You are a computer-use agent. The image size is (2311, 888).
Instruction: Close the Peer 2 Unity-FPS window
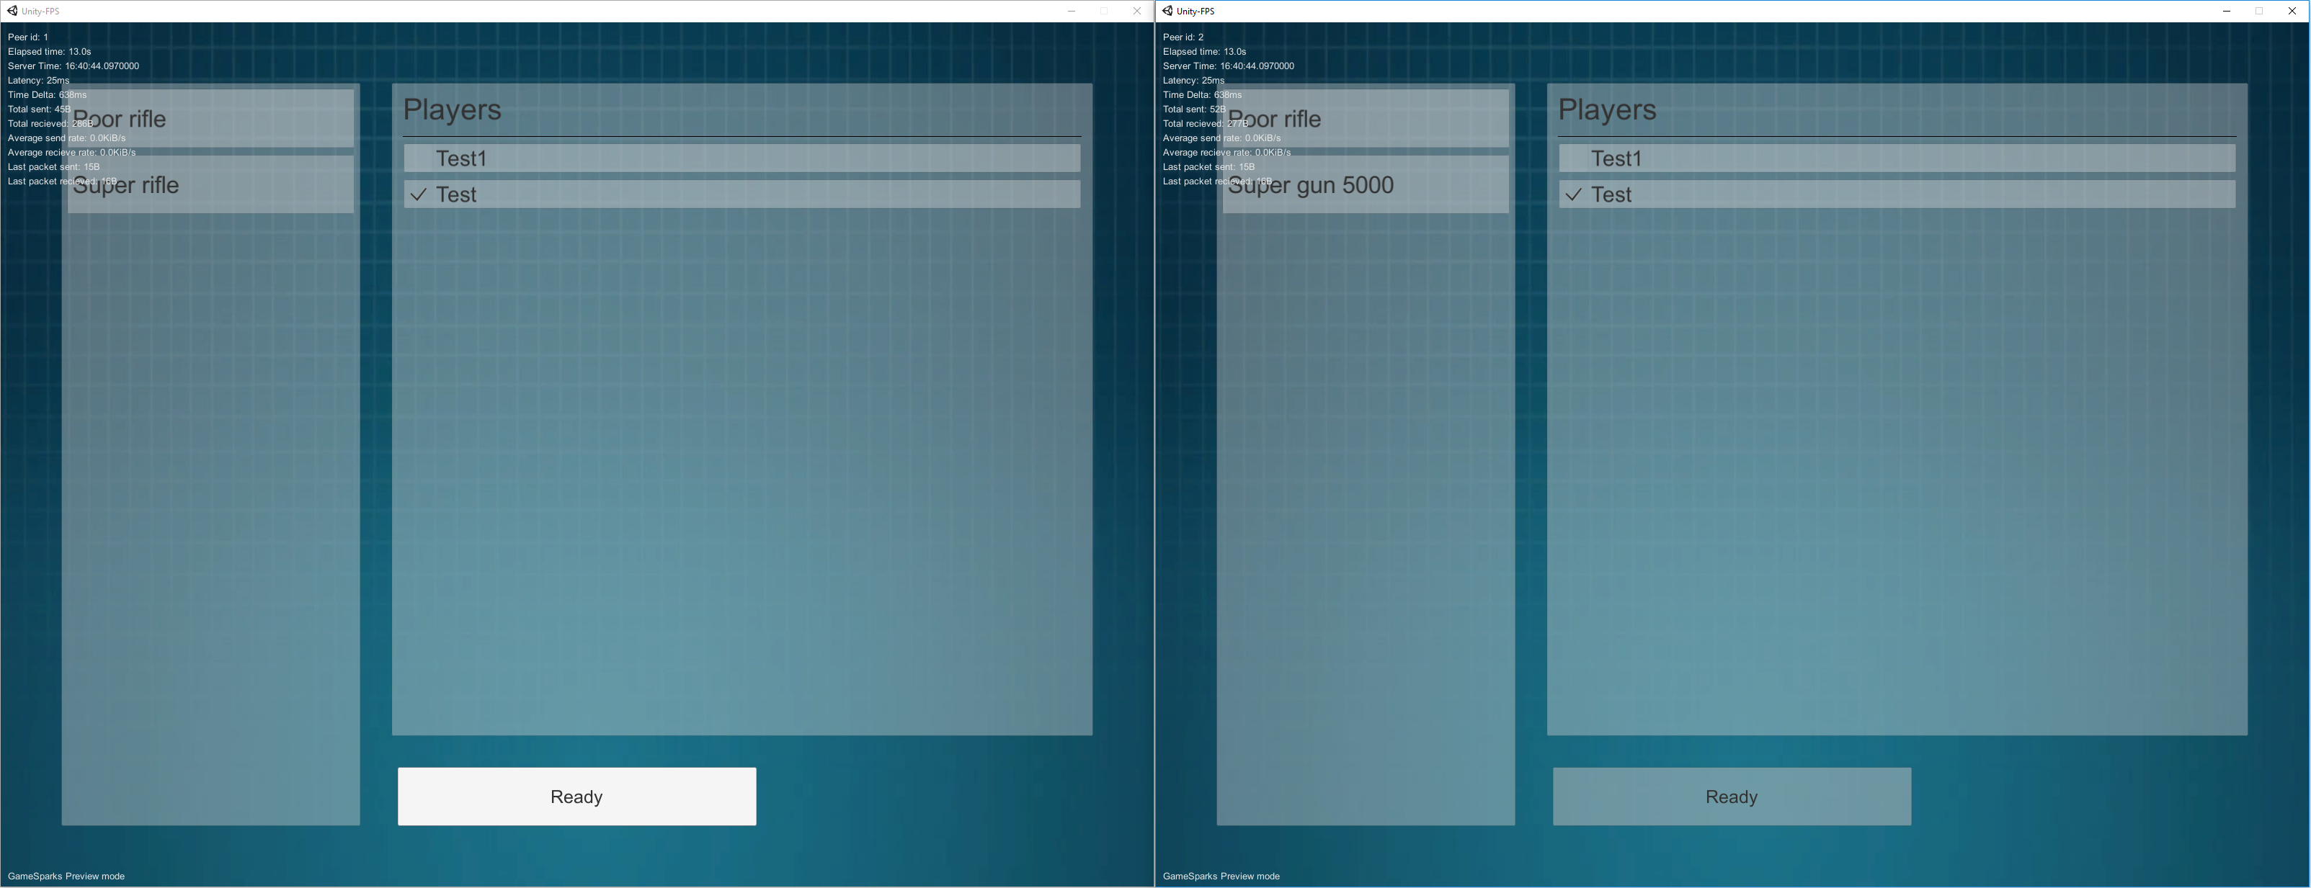tap(2292, 11)
